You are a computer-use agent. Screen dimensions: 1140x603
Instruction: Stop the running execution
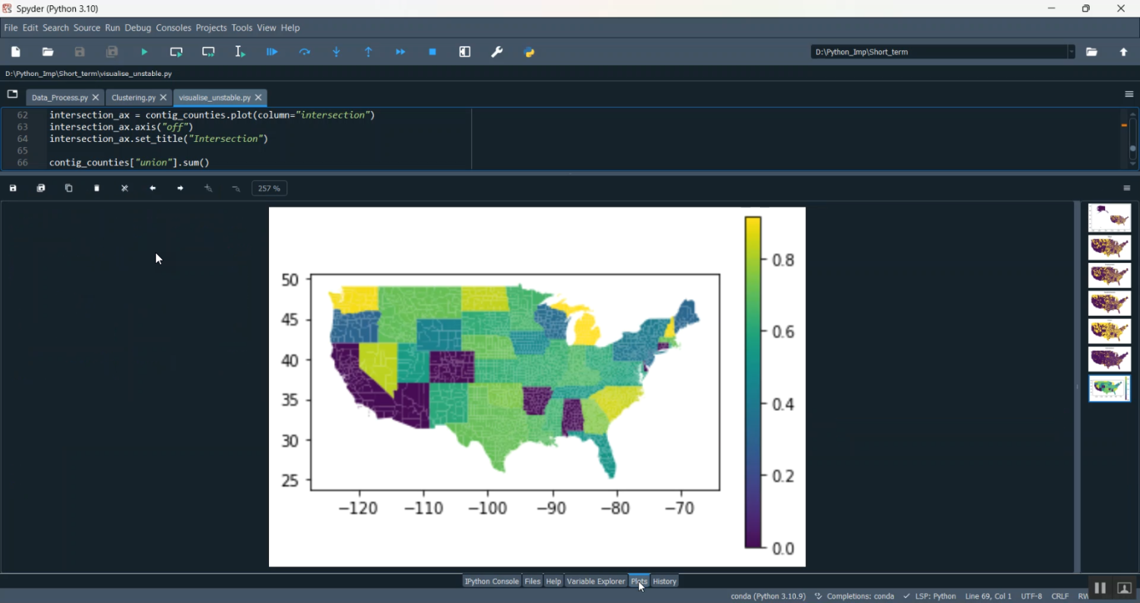[x=432, y=52]
